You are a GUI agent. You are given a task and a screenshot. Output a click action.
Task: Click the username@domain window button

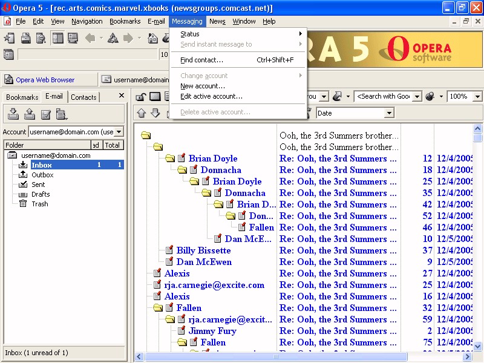(135, 80)
